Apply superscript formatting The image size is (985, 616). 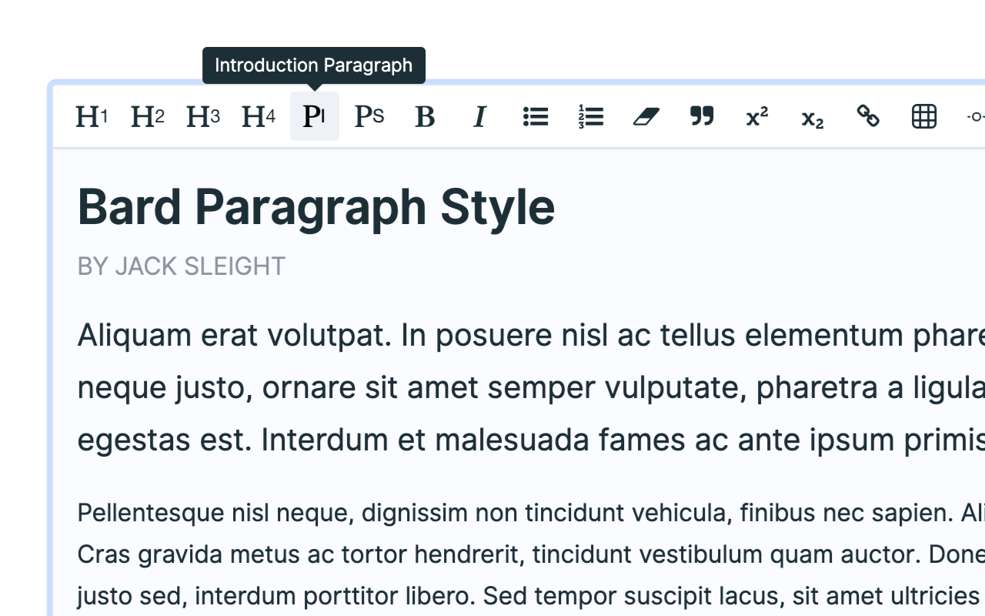757,116
